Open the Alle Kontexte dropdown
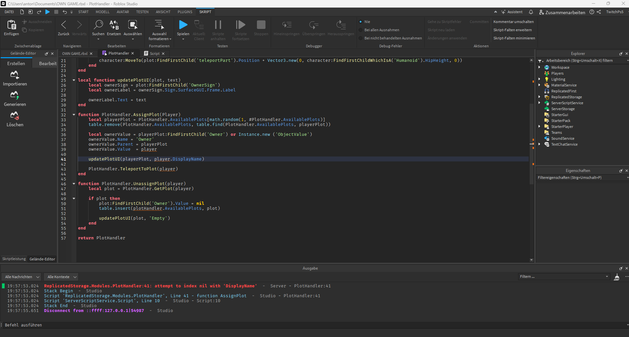Viewport: 629px width, 337px height. coord(62,277)
